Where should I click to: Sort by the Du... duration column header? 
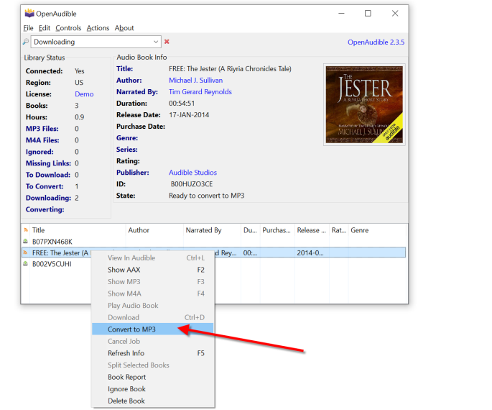(x=251, y=230)
